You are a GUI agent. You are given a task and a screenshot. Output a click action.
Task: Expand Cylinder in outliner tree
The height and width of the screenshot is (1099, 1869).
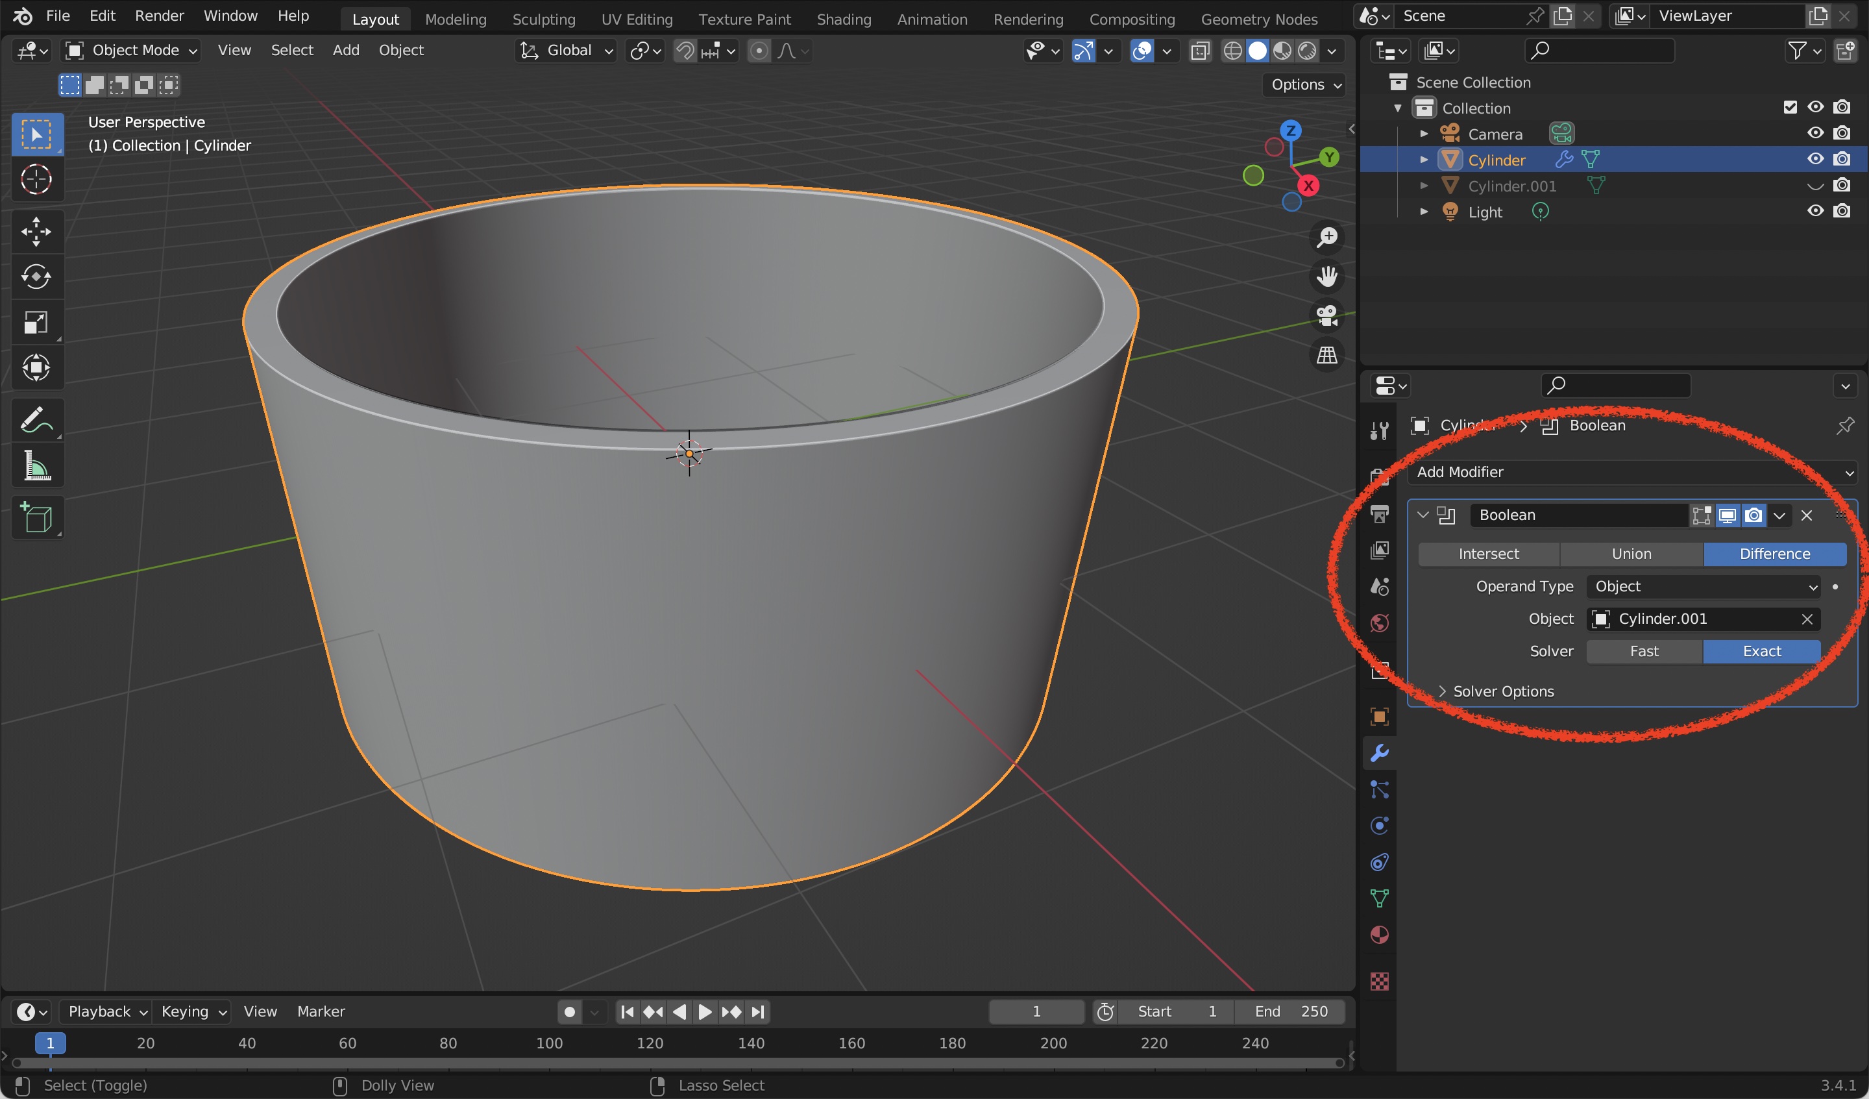1423,160
